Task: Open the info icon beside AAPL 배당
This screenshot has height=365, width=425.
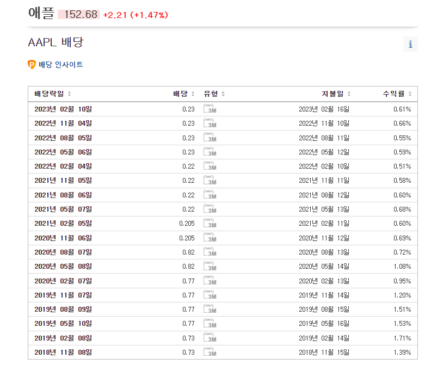Action: (x=410, y=44)
